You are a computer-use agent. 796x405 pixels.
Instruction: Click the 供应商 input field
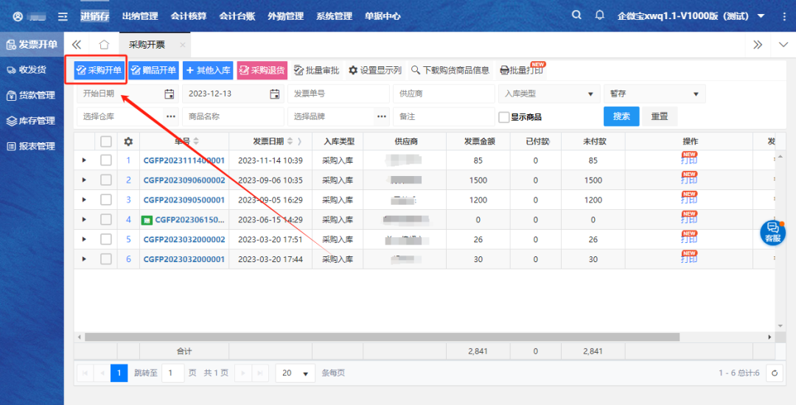[444, 94]
